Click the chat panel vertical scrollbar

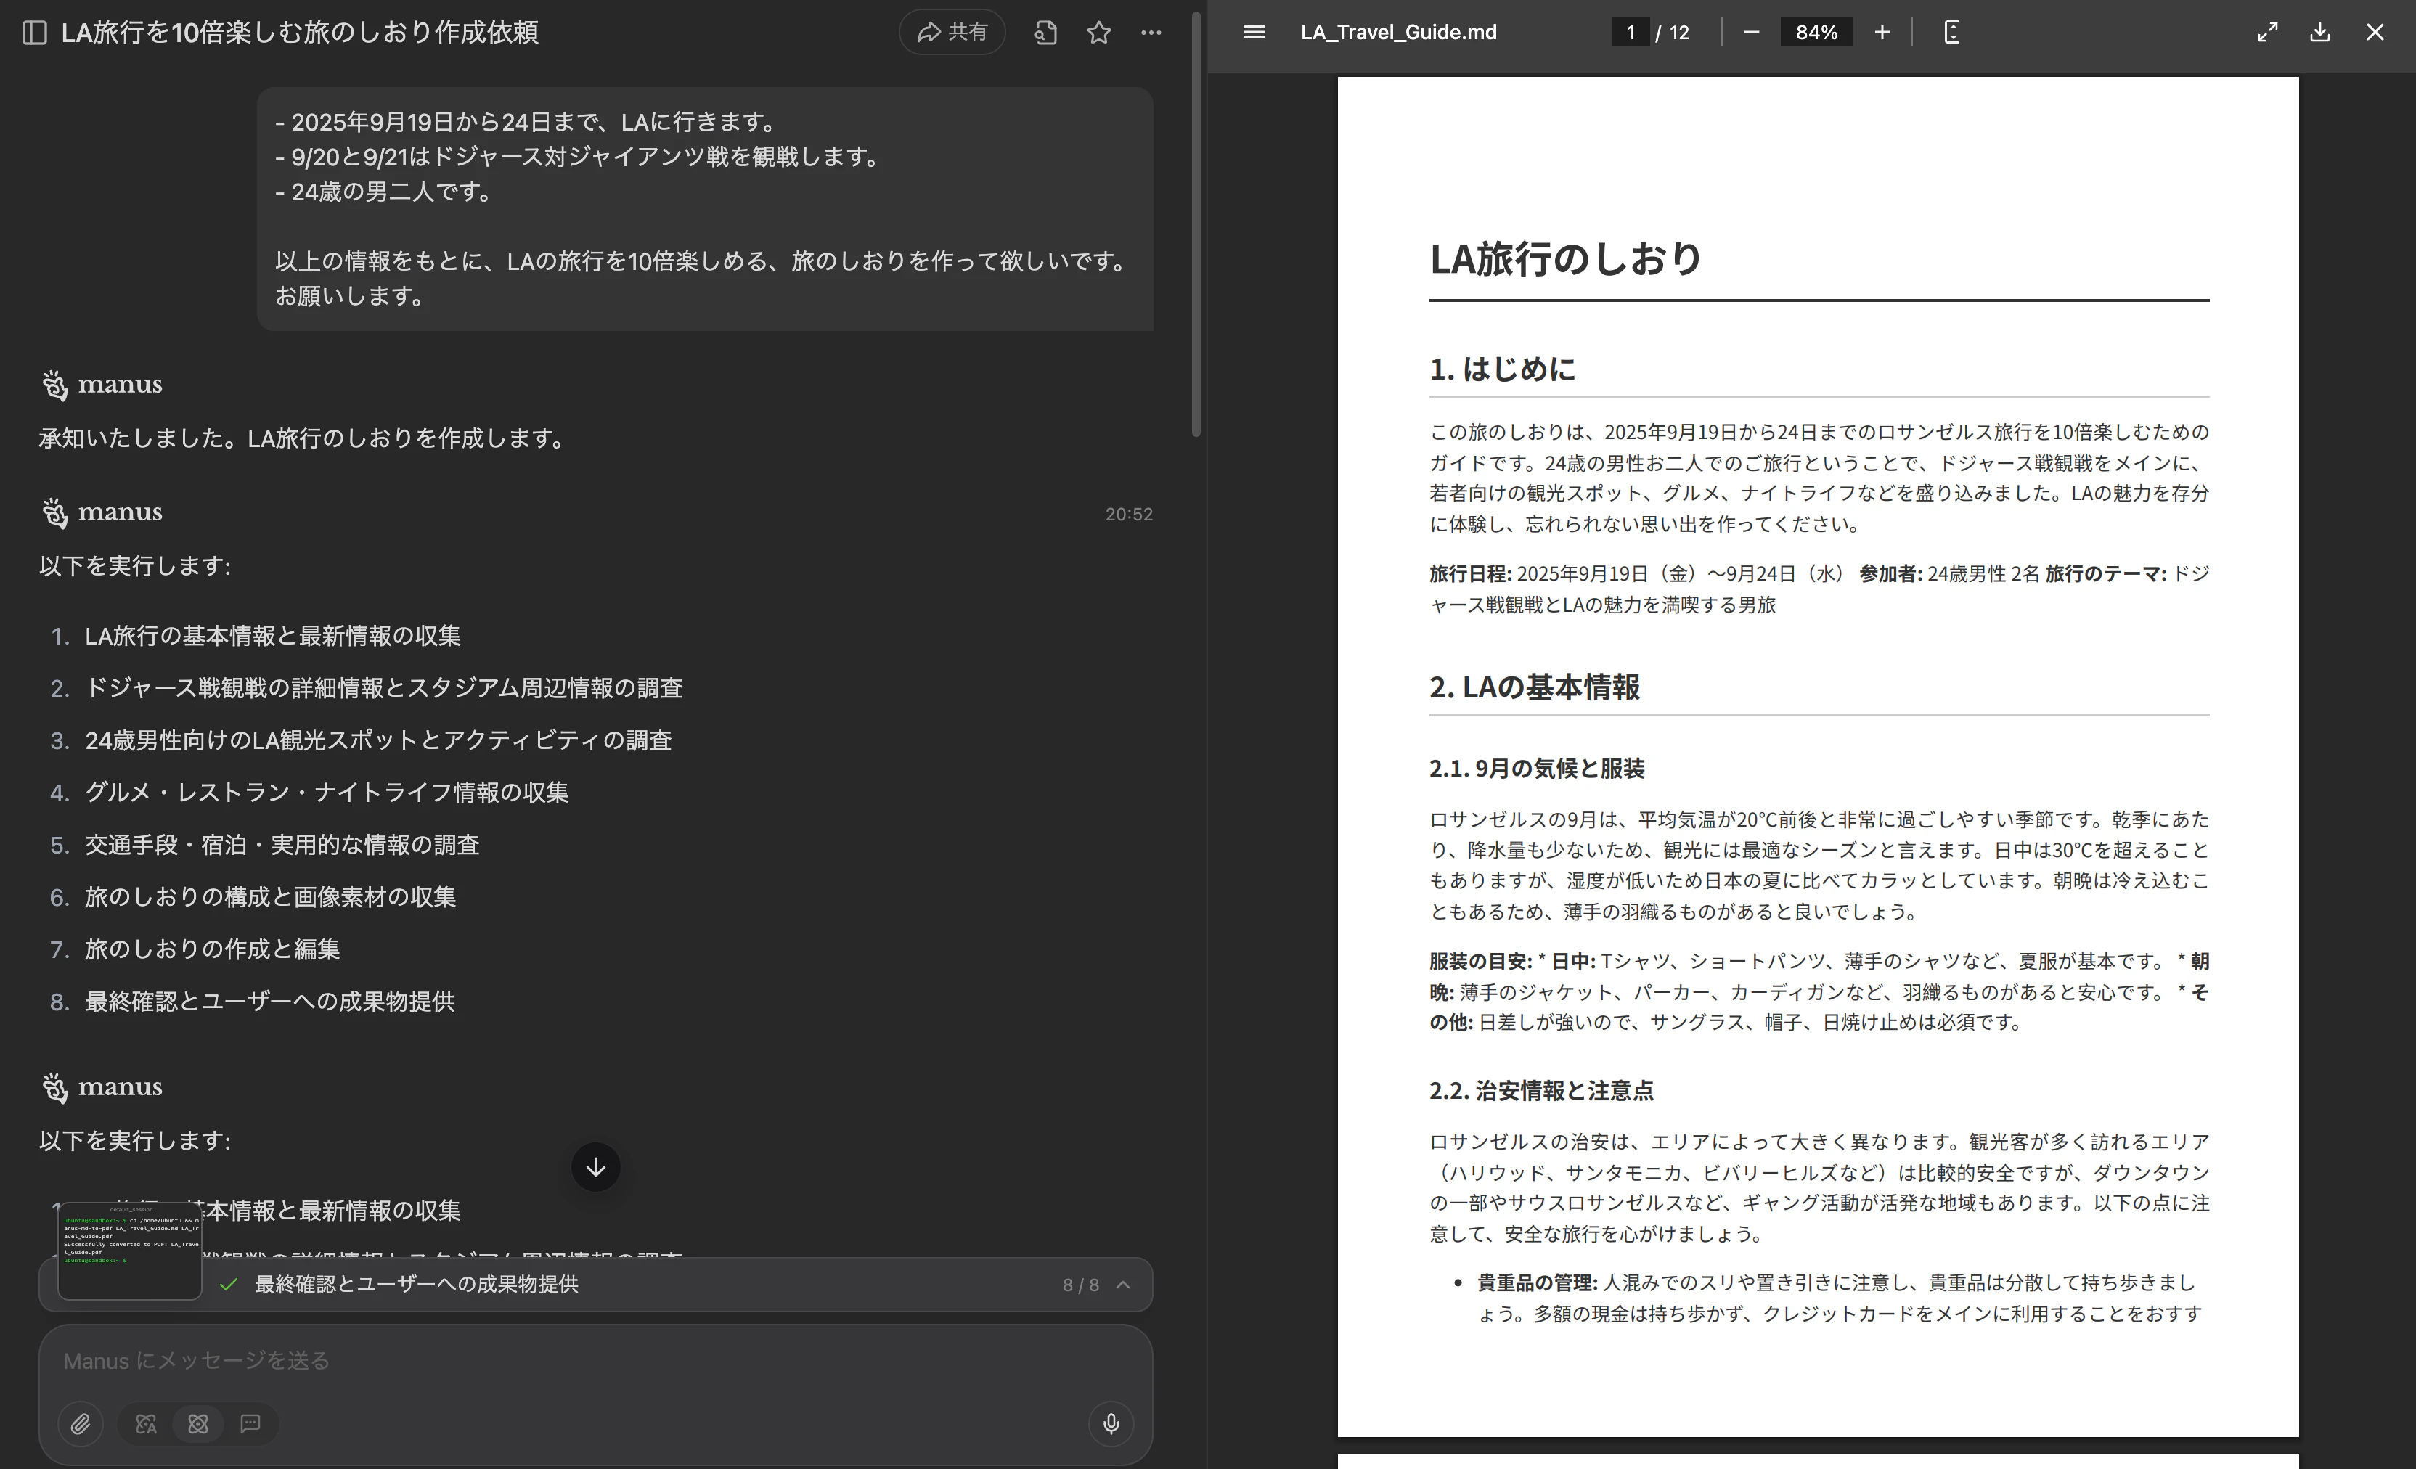[x=1195, y=224]
